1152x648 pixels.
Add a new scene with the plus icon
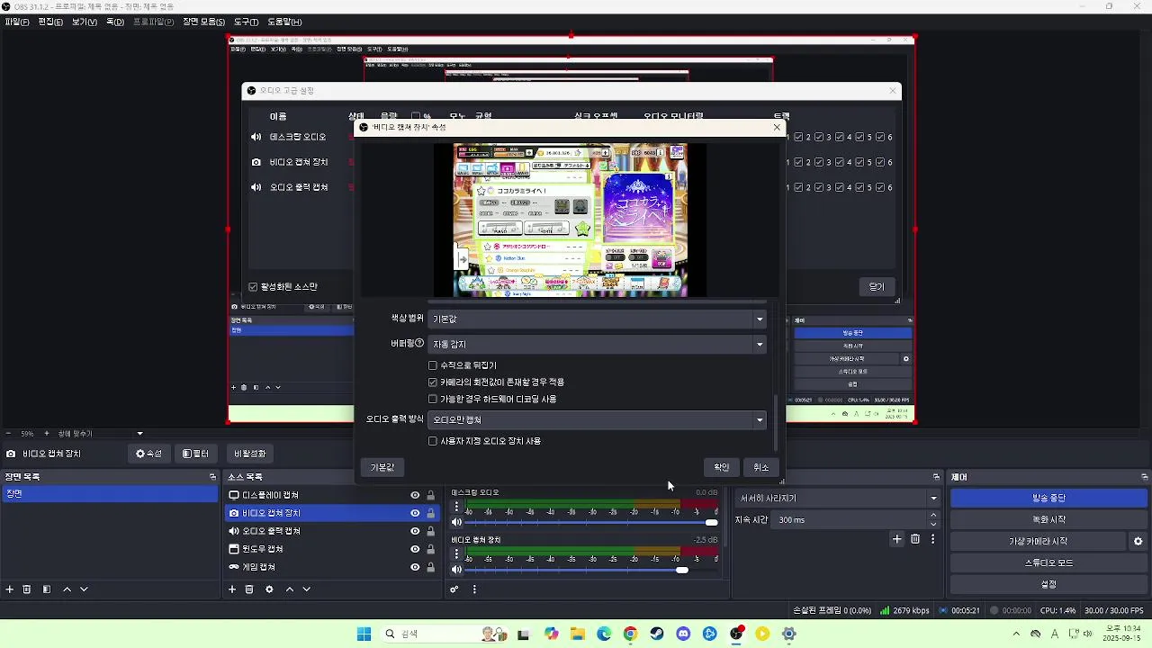[x=10, y=589]
